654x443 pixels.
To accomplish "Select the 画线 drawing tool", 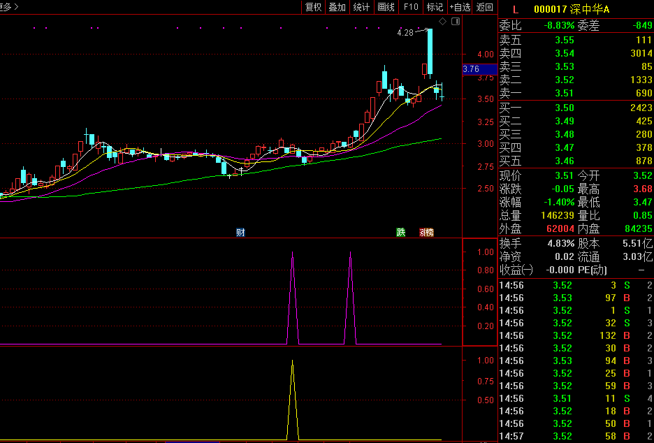I will pyautogui.click(x=386, y=7).
